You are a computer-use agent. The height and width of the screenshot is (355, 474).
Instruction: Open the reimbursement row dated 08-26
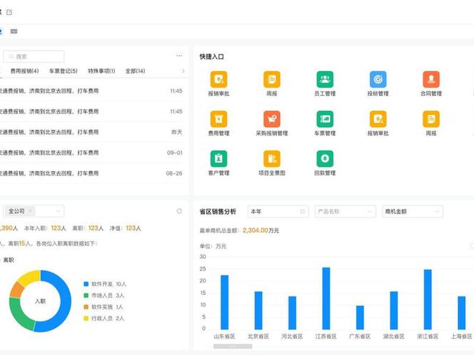(92, 173)
